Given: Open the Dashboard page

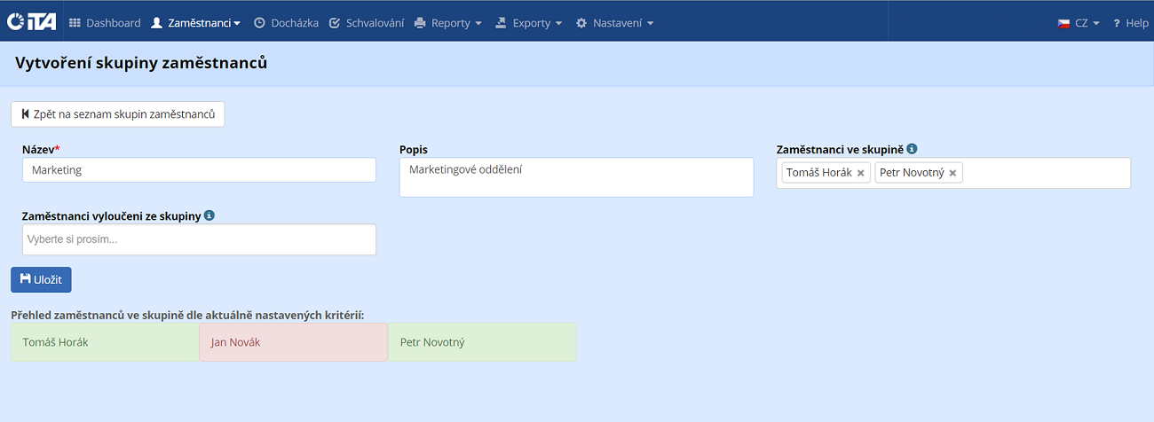Looking at the screenshot, I should click(x=105, y=23).
